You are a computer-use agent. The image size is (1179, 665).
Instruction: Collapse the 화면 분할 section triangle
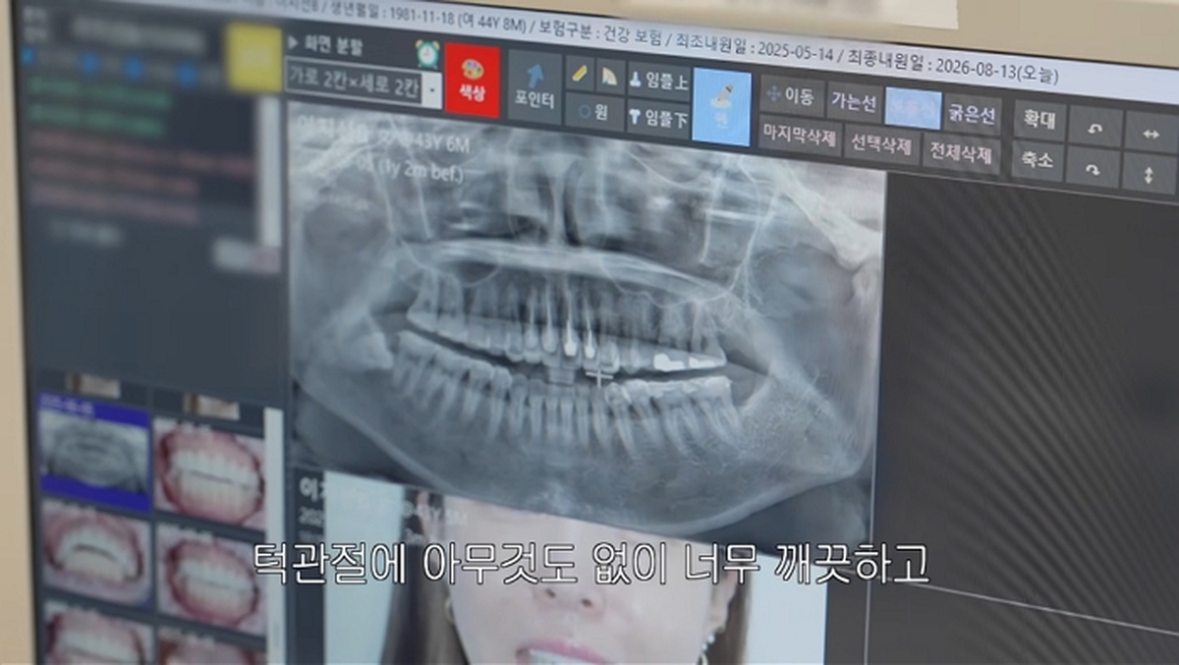[293, 43]
